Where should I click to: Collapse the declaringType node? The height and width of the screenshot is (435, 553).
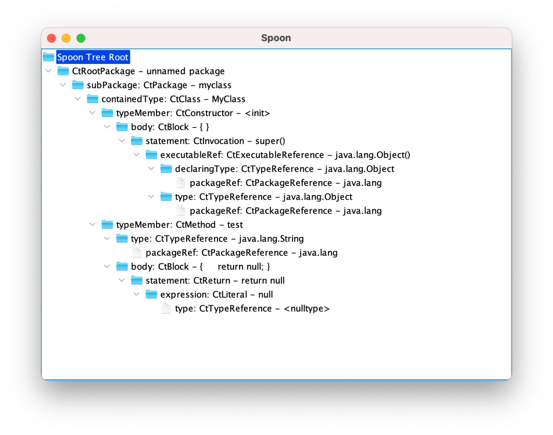[151, 169]
